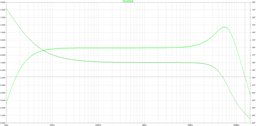Click the -100° phase axis label
The width and height of the screenshot is (256, 126).
click(253, 2)
